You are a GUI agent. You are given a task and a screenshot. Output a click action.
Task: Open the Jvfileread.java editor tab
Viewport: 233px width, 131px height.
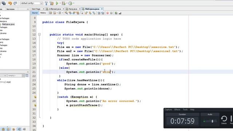coord(55,9)
